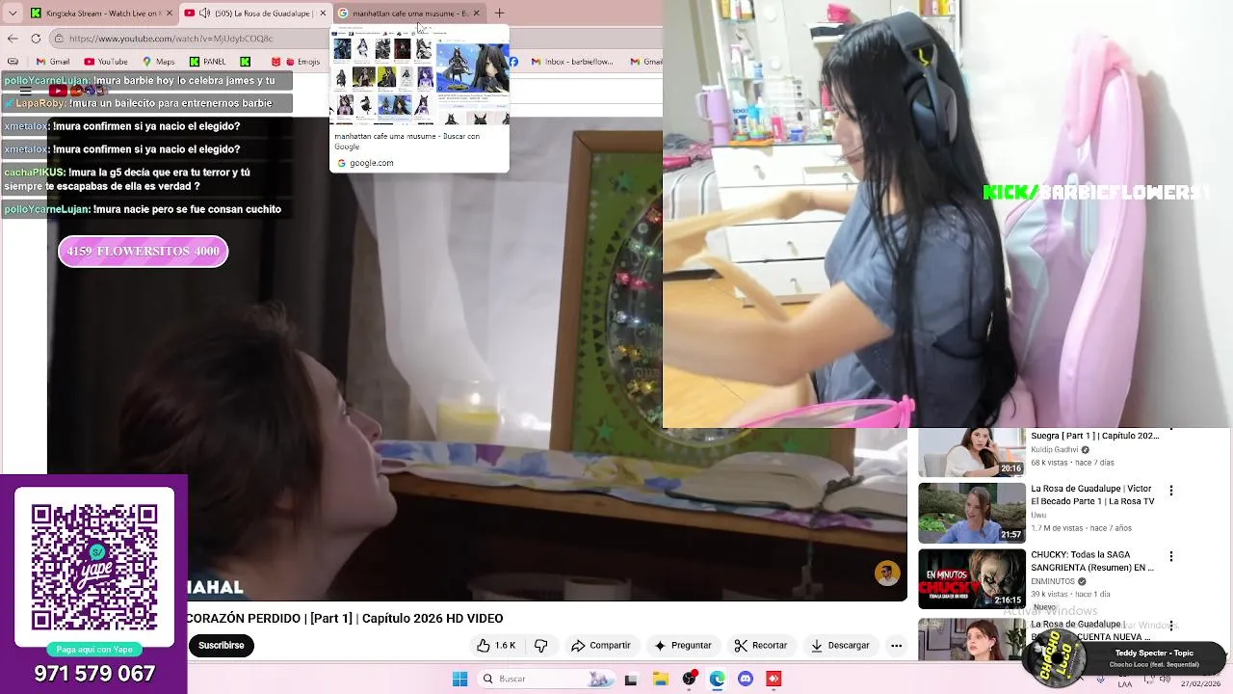The width and height of the screenshot is (1233, 694).
Task: Click the Yape QR code image
Action: tap(94, 567)
